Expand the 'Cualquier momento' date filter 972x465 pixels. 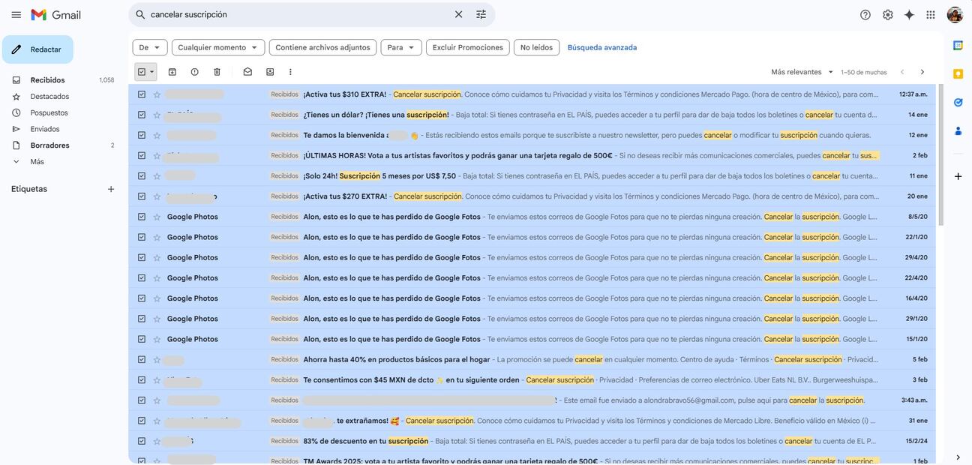[218, 47]
